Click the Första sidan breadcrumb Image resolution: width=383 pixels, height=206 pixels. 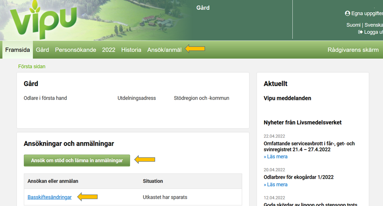32,66
